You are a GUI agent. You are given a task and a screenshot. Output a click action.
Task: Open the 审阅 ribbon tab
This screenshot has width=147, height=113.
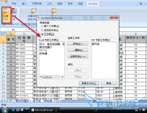point(70,4)
